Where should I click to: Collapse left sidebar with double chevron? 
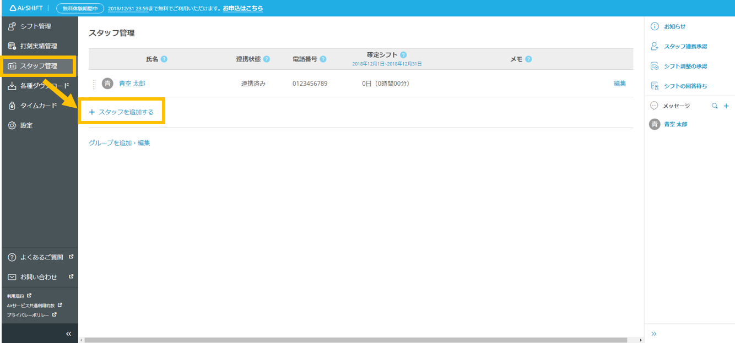(x=69, y=334)
